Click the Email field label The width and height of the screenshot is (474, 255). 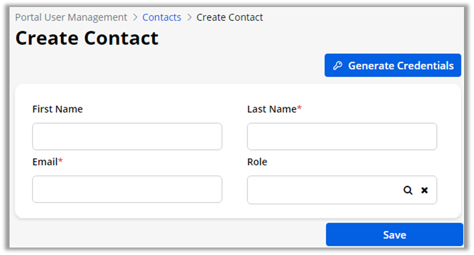(45, 161)
